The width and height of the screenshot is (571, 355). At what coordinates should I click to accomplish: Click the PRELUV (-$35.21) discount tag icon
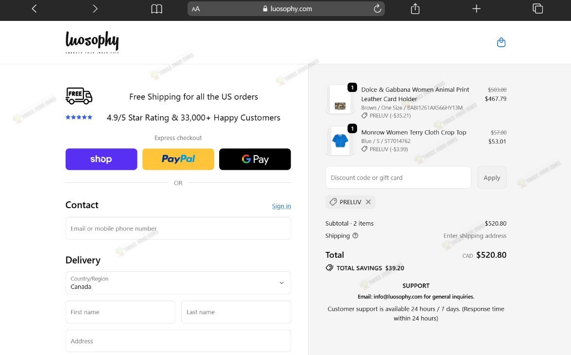pyautogui.click(x=364, y=116)
